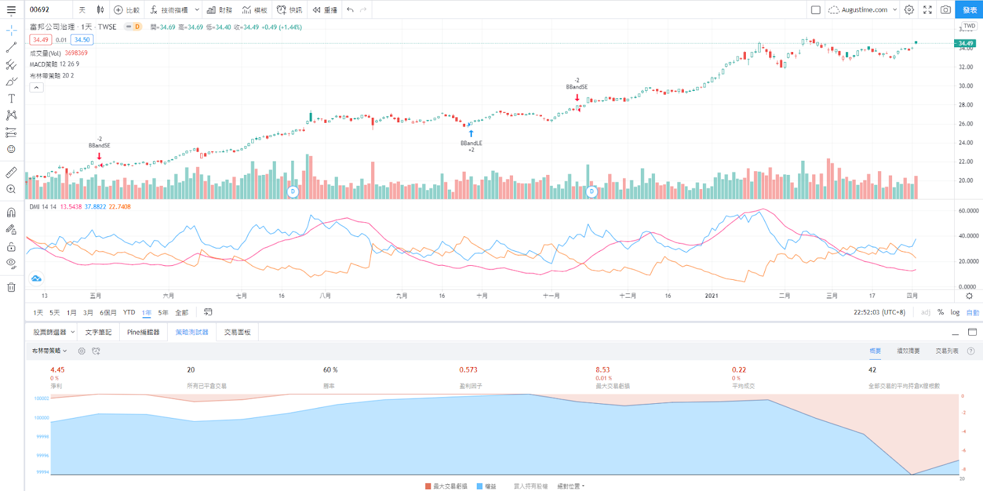The image size is (983, 491).
Task: Set range to 5年
Action: (x=163, y=313)
